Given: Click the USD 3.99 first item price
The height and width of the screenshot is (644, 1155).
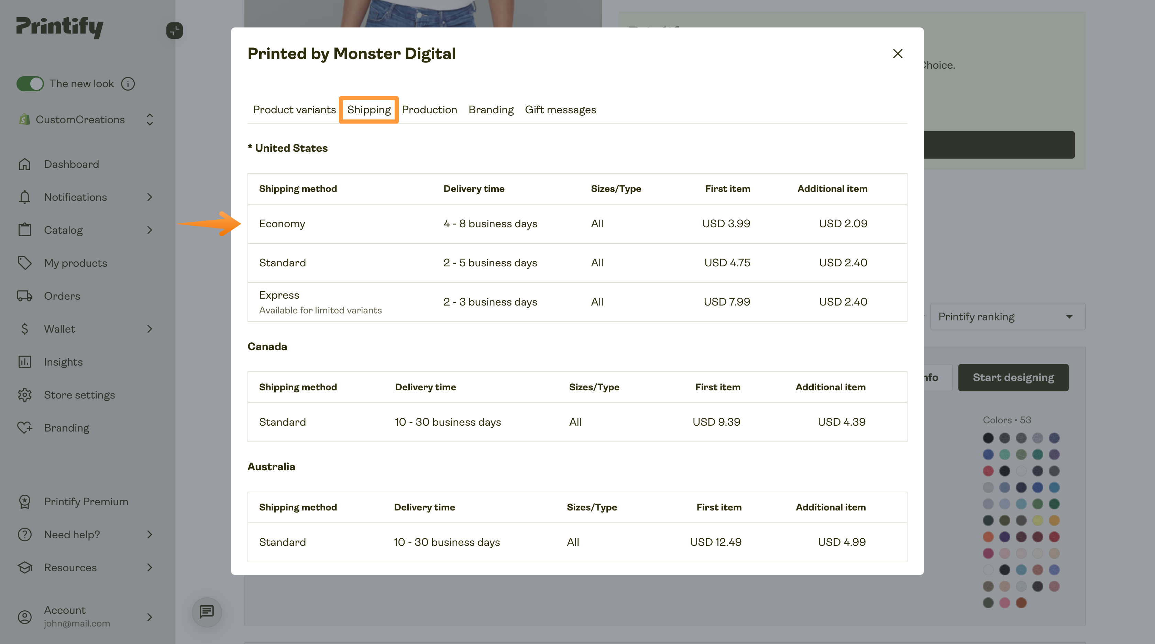Looking at the screenshot, I should coord(726,223).
